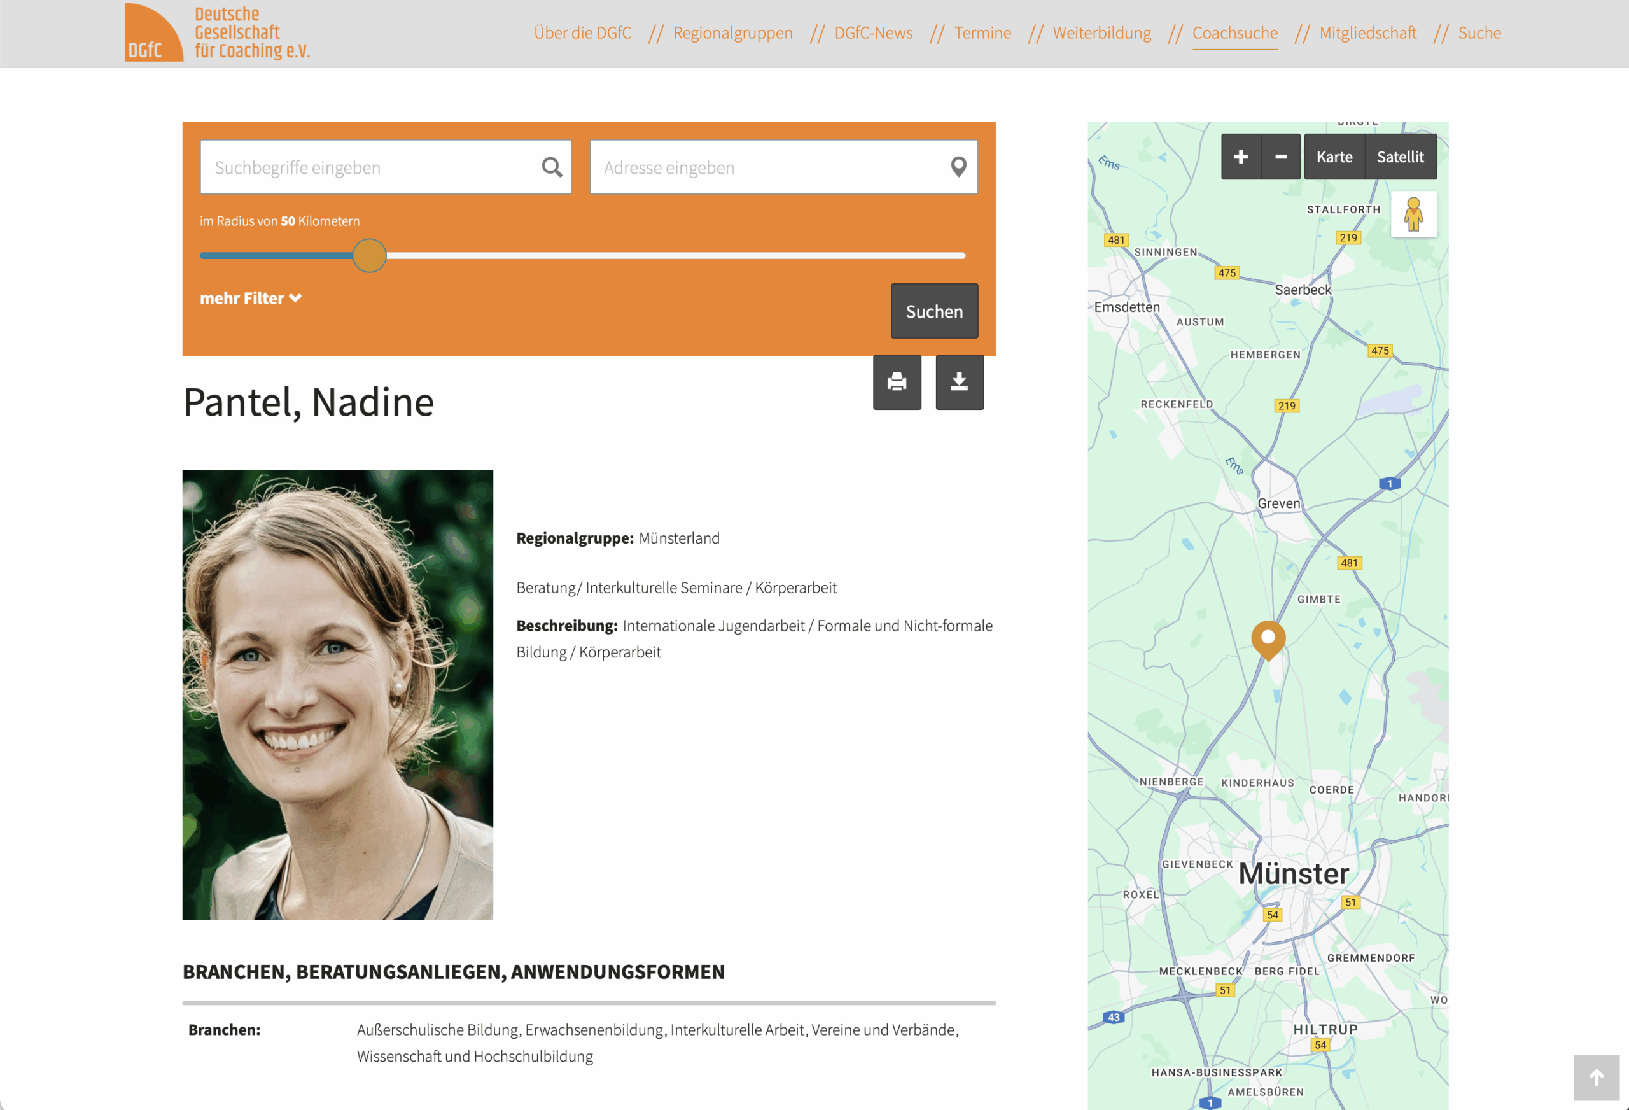Image resolution: width=1629 pixels, height=1110 pixels.
Task: Zoom in on the map
Action: pyautogui.click(x=1241, y=156)
